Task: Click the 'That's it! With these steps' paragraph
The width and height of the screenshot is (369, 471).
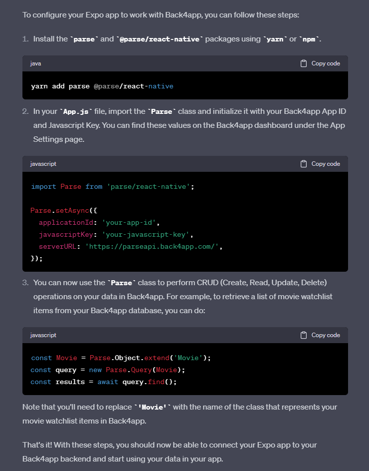Action: pyautogui.click(x=170, y=452)
